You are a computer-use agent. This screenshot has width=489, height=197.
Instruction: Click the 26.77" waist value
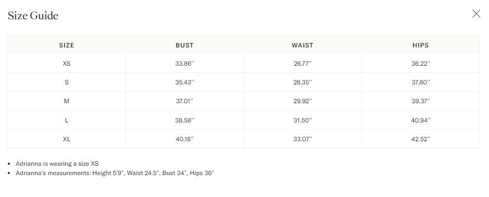point(303,64)
